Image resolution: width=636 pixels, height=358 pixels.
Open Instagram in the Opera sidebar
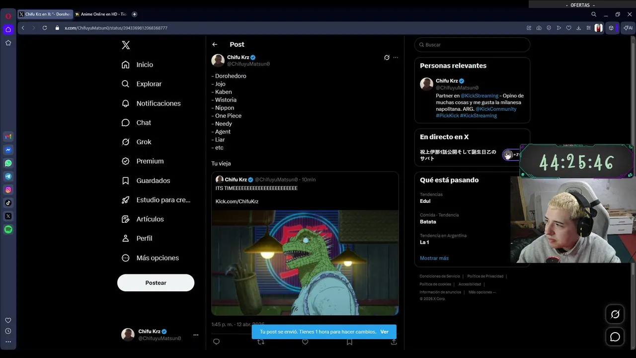pyautogui.click(x=8, y=190)
